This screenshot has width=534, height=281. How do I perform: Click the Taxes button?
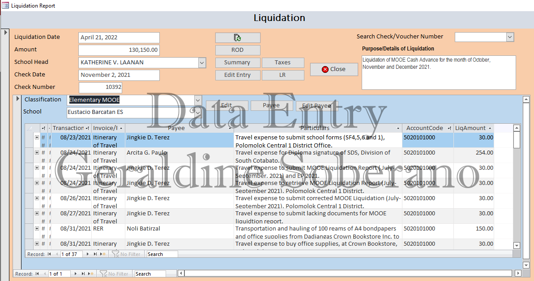click(282, 63)
